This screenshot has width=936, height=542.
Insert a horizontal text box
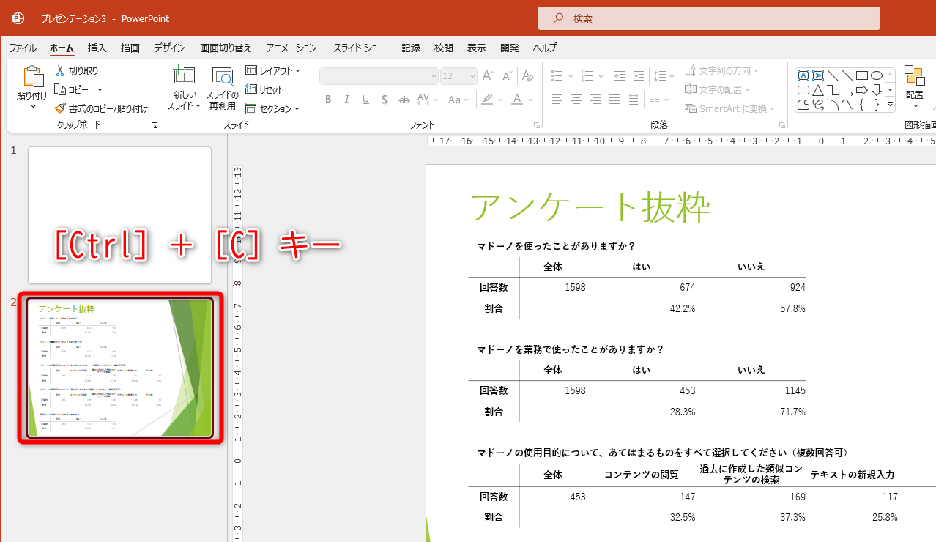(803, 75)
